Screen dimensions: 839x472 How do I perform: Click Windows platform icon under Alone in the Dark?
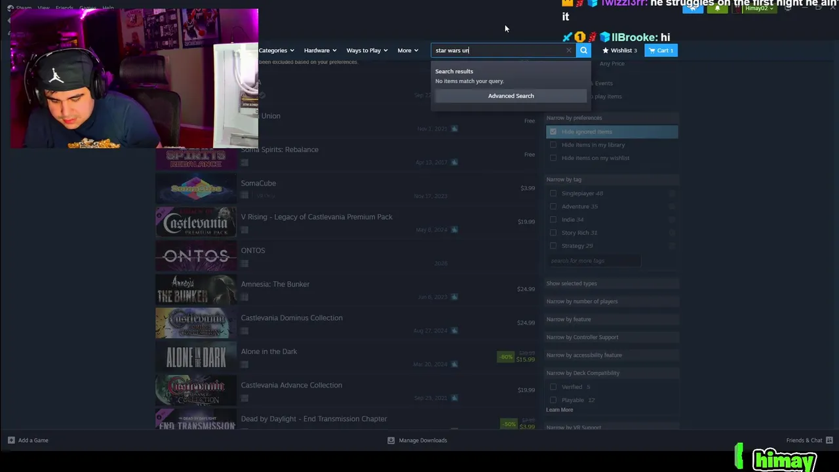pos(244,364)
